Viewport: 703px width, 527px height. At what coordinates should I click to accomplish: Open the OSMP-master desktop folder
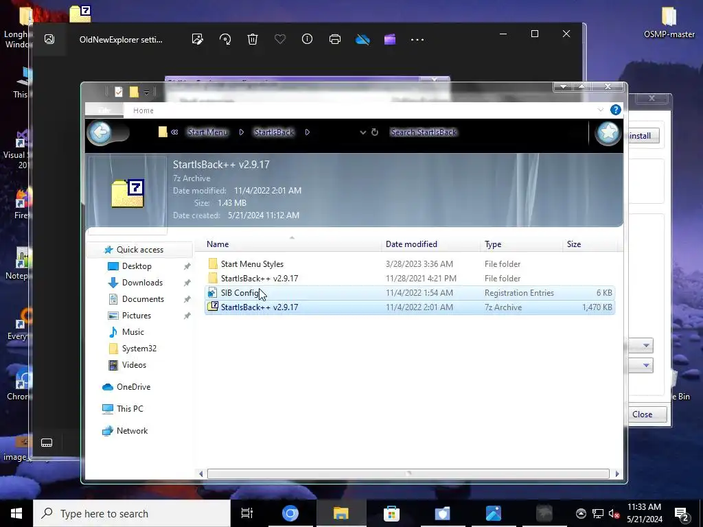669,21
